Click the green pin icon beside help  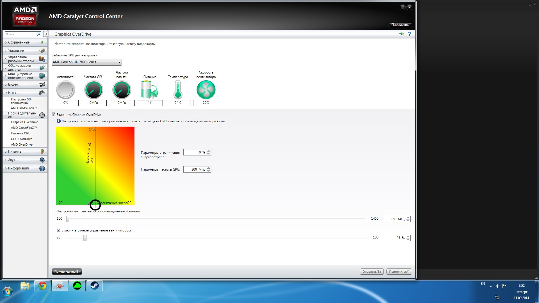point(401,34)
